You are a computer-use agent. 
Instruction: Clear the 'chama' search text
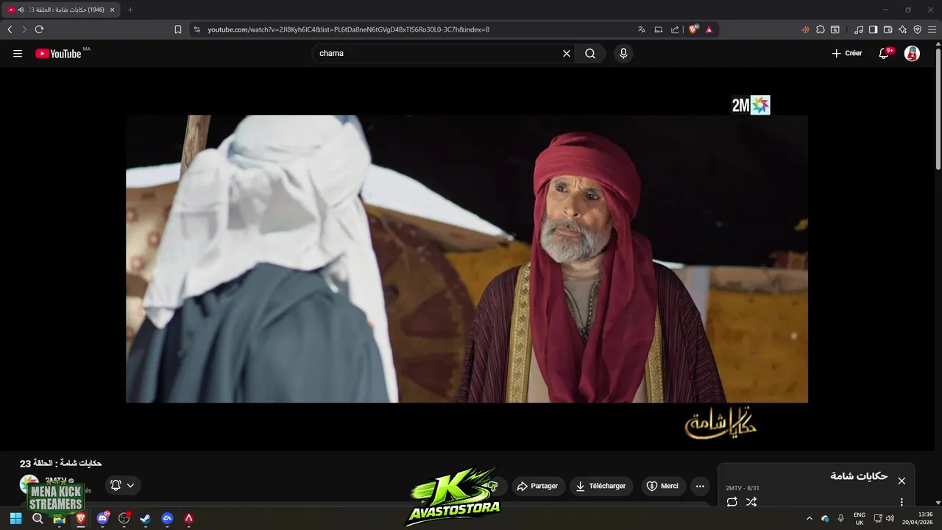click(567, 53)
